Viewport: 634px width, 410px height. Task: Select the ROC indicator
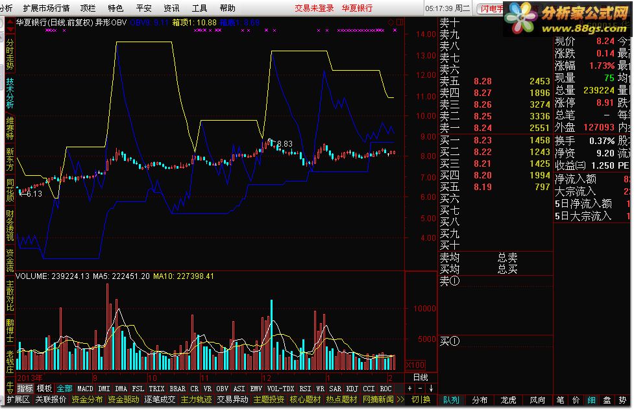[x=385, y=389]
